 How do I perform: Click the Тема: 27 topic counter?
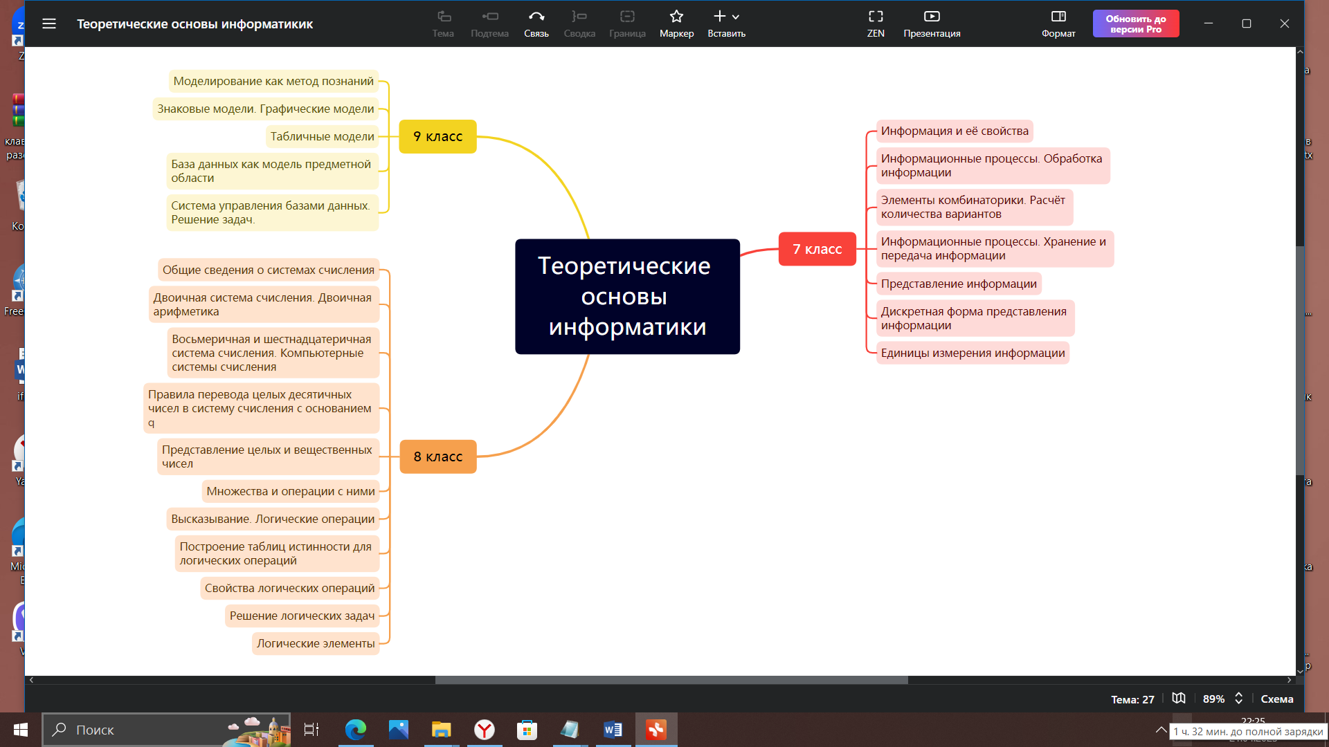tap(1132, 699)
